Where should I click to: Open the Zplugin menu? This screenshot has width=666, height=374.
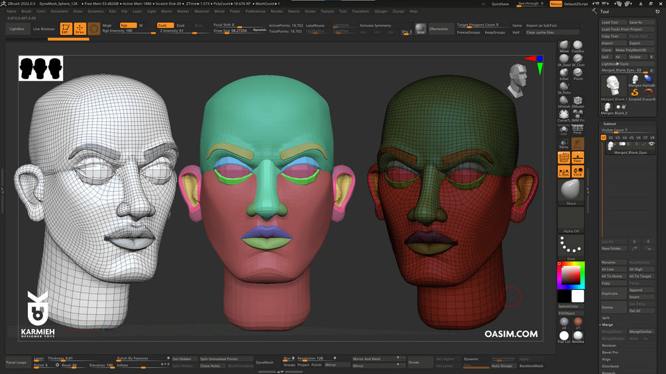coord(380,11)
